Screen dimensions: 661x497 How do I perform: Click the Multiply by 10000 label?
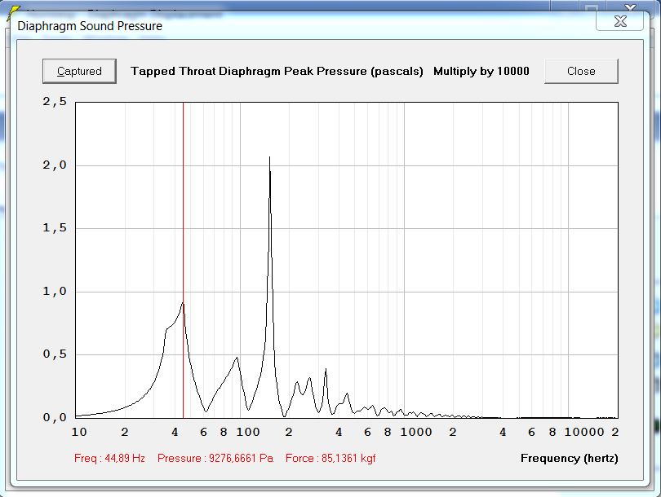(x=481, y=71)
